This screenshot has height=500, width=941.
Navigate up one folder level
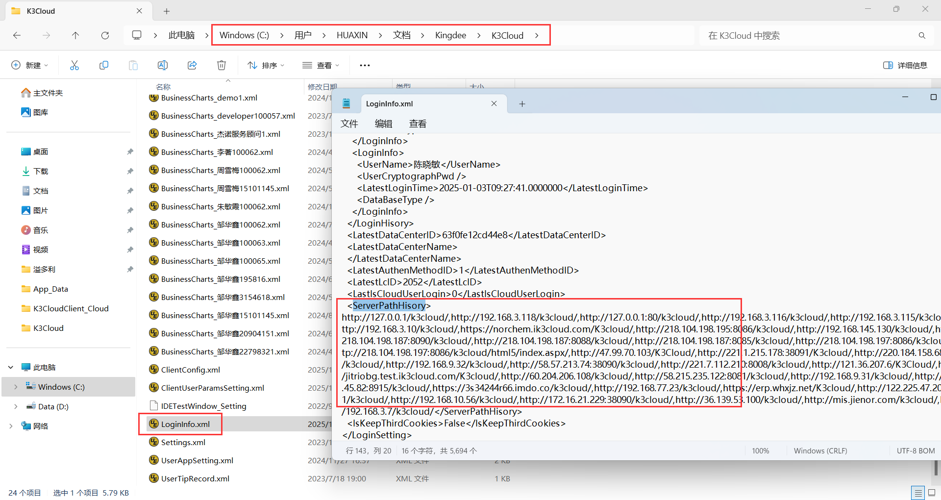75,35
